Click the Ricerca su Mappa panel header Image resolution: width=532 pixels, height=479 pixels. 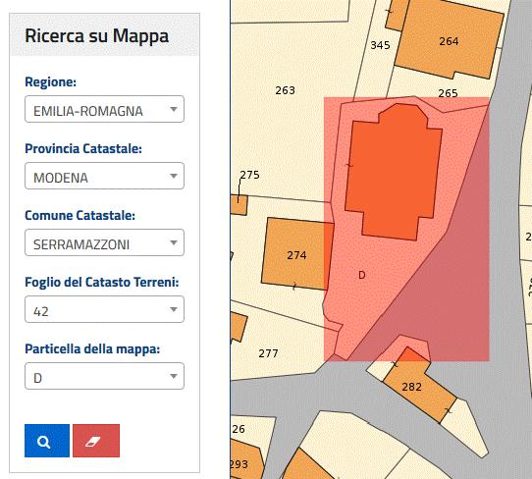(x=104, y=35)
